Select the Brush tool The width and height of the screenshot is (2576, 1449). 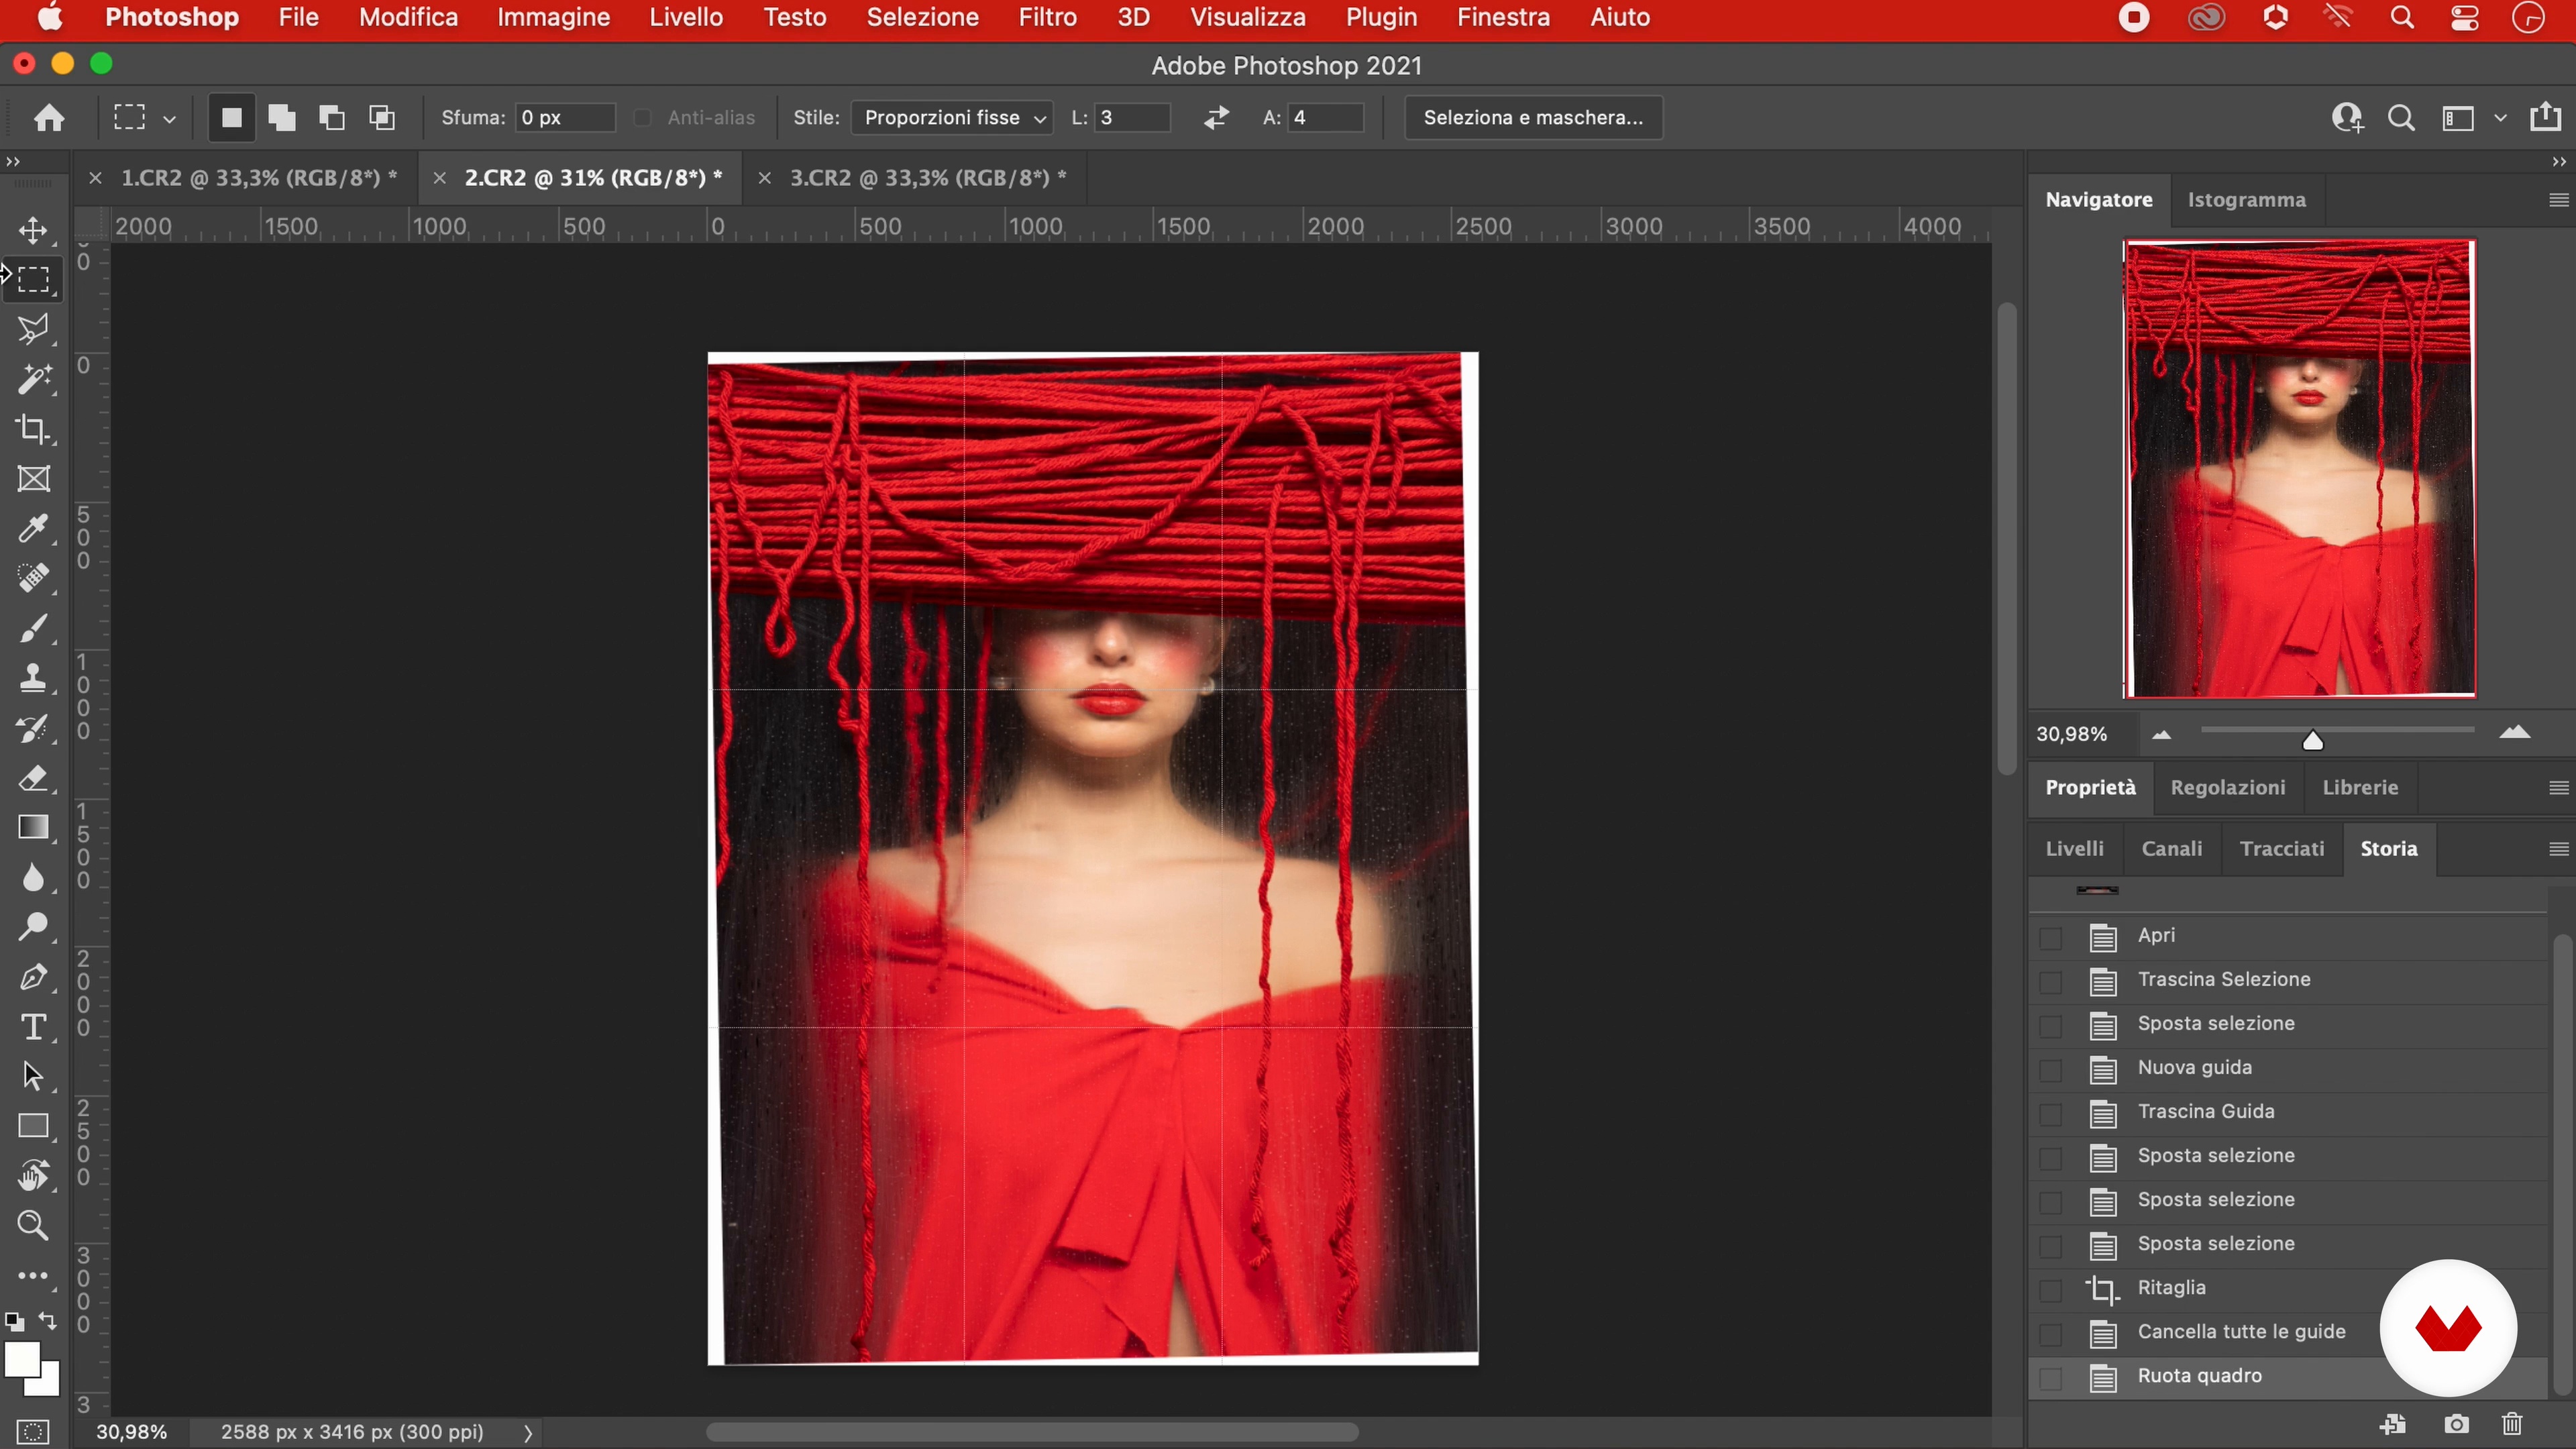(x=33, y=628)
